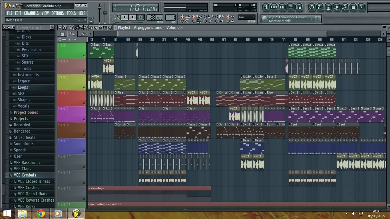Screen dimensions: 390x219
Task: Open the Line snap dropdown
Action: 247,17
